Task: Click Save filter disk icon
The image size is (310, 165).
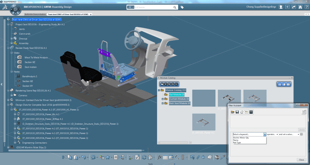Action: (x=237, y=112)
